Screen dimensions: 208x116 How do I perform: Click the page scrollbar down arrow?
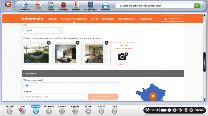204,99
